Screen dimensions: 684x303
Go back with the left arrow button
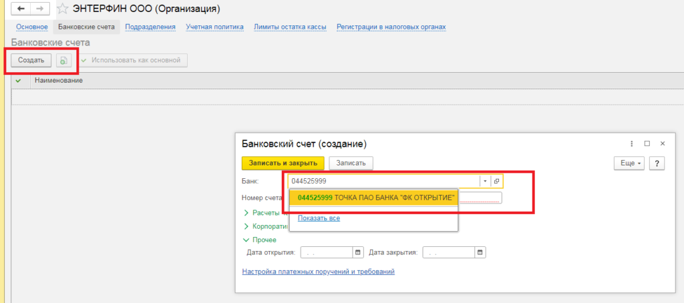[x=21, y=9]
